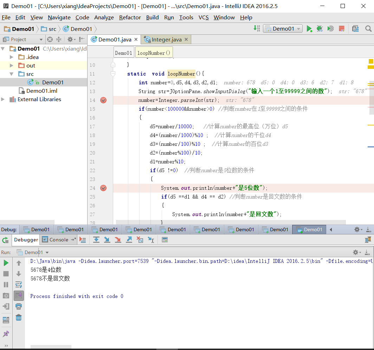Click the red Force Step Into icon
Screen dimensions: 374x350
tap(118, 240)
